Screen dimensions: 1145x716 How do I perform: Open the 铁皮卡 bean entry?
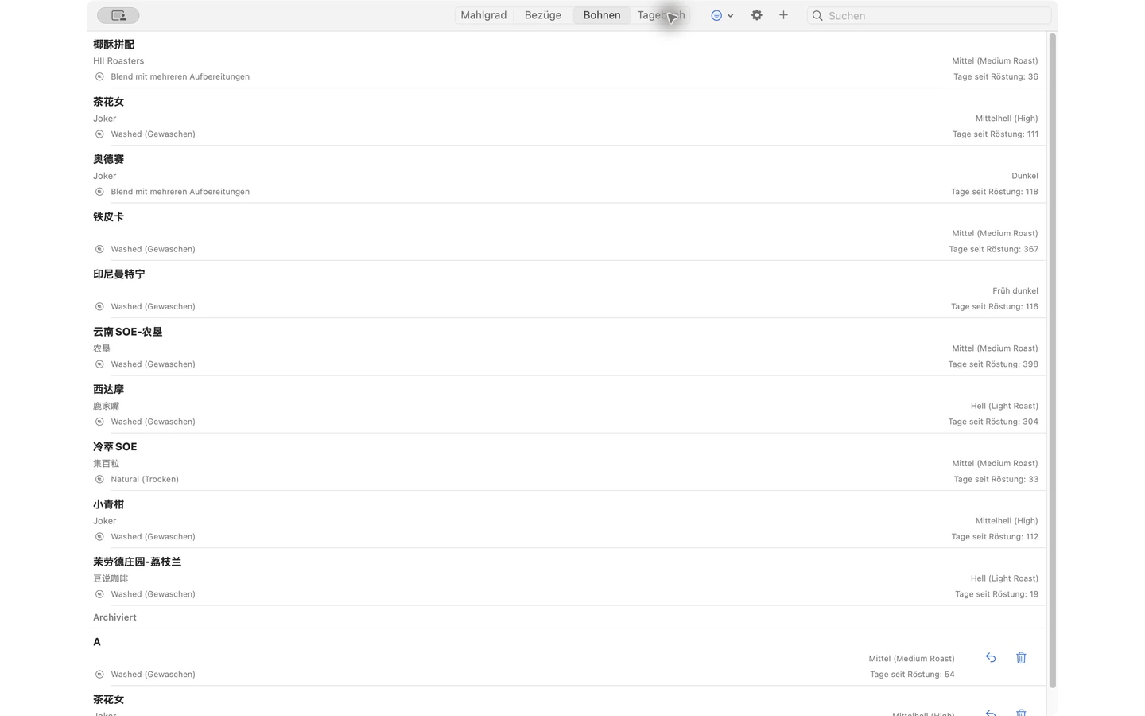[x=566, y=232]
